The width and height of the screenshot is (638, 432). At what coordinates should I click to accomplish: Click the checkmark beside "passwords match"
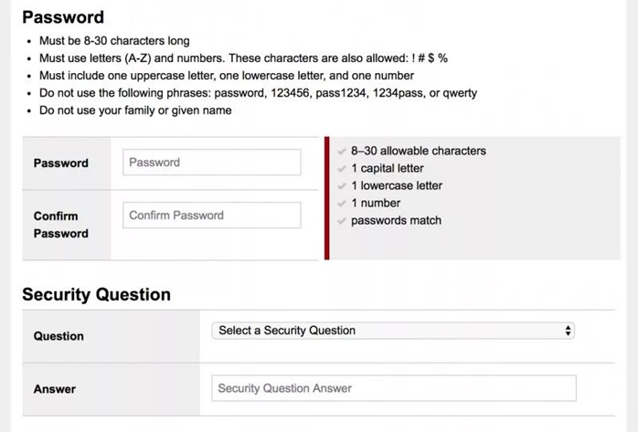[341, 221]
